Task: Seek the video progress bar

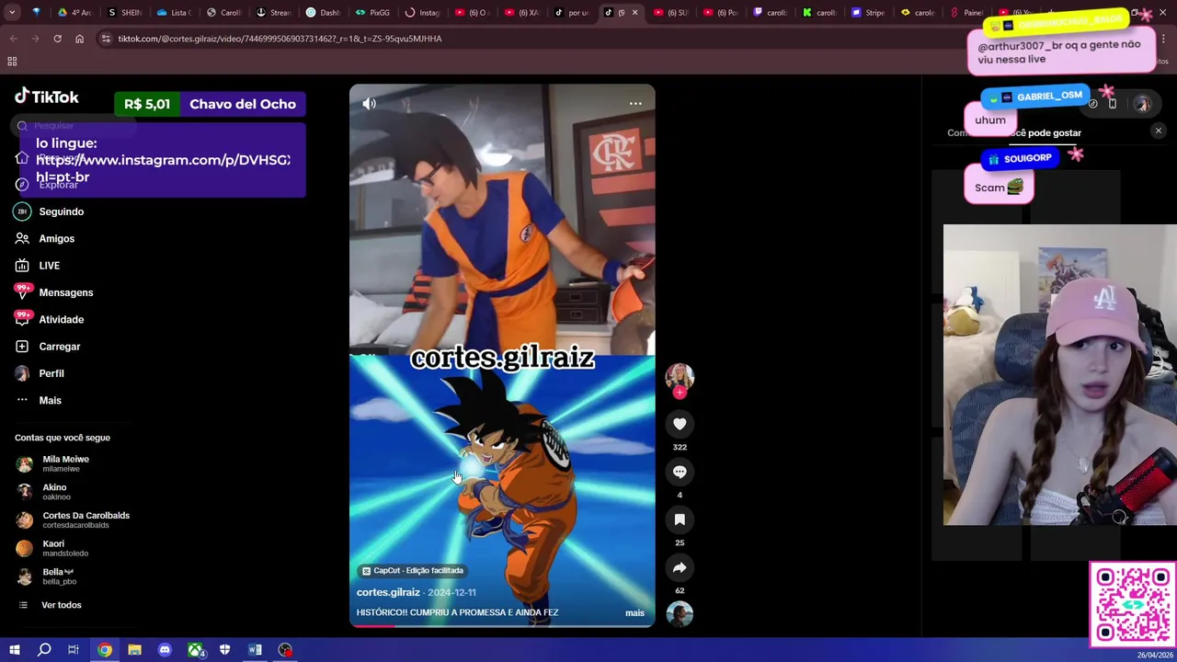Action: [x=502, y=626]
